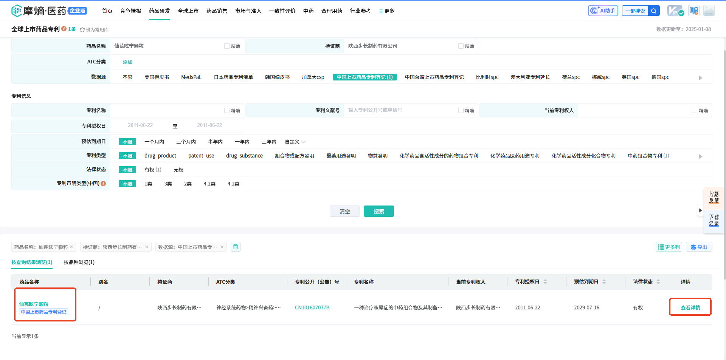Sort by 预估到期日 column

(x=604, y=282)
